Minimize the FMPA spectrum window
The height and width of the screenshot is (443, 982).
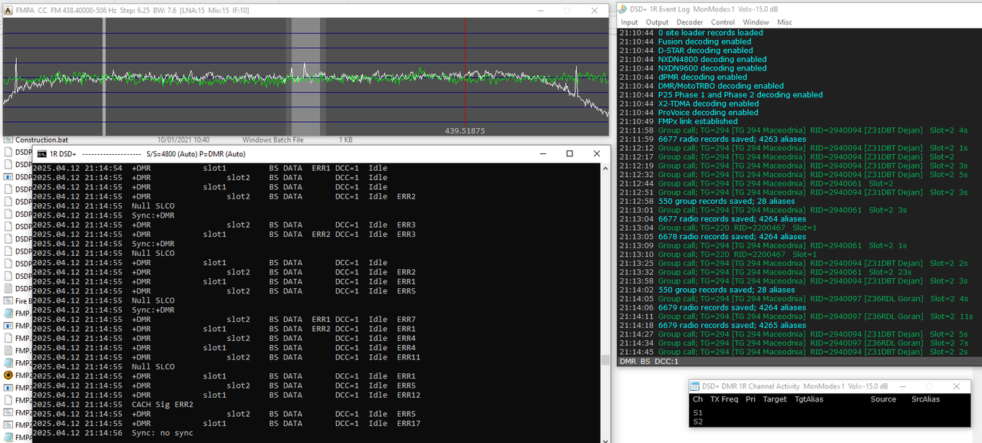(540, 11)
